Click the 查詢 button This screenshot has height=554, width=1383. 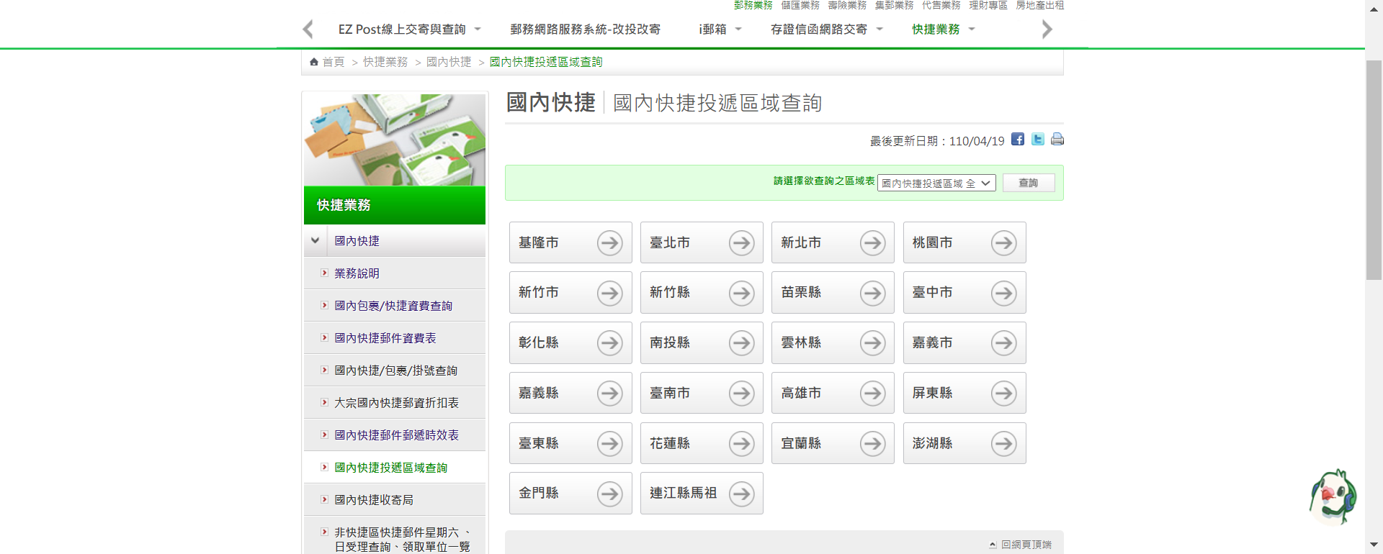(x=1029, y=183)
